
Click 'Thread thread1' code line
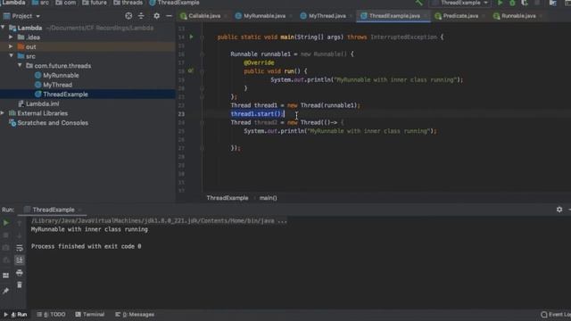pos(295,105)
